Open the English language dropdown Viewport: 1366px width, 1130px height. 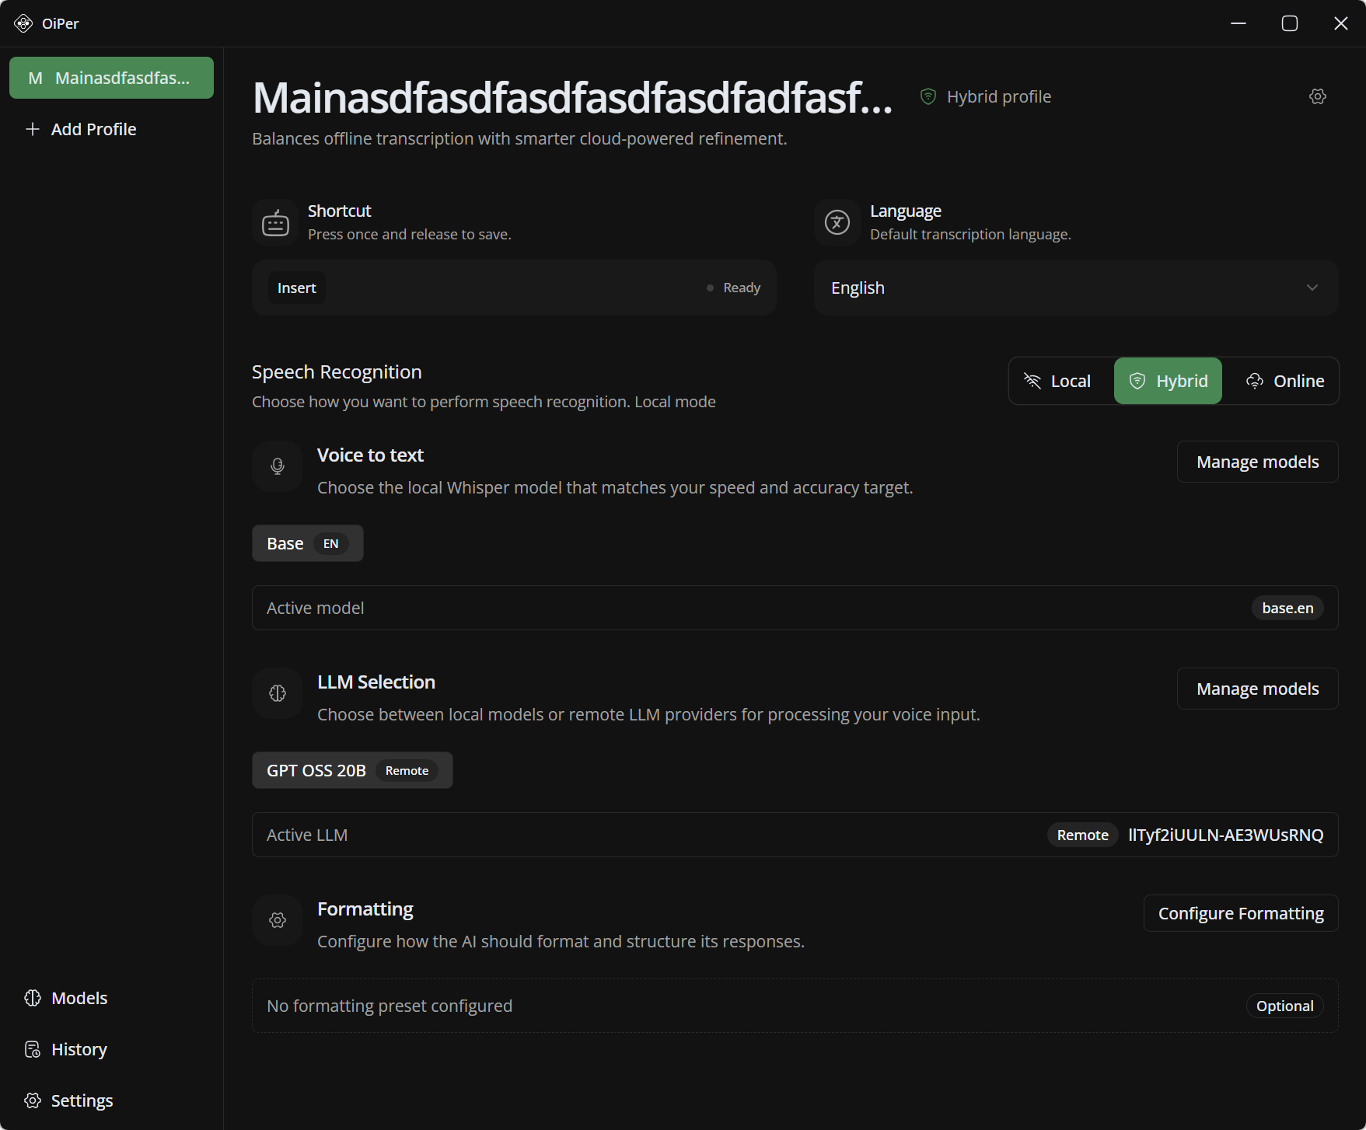pos(1075,288)
